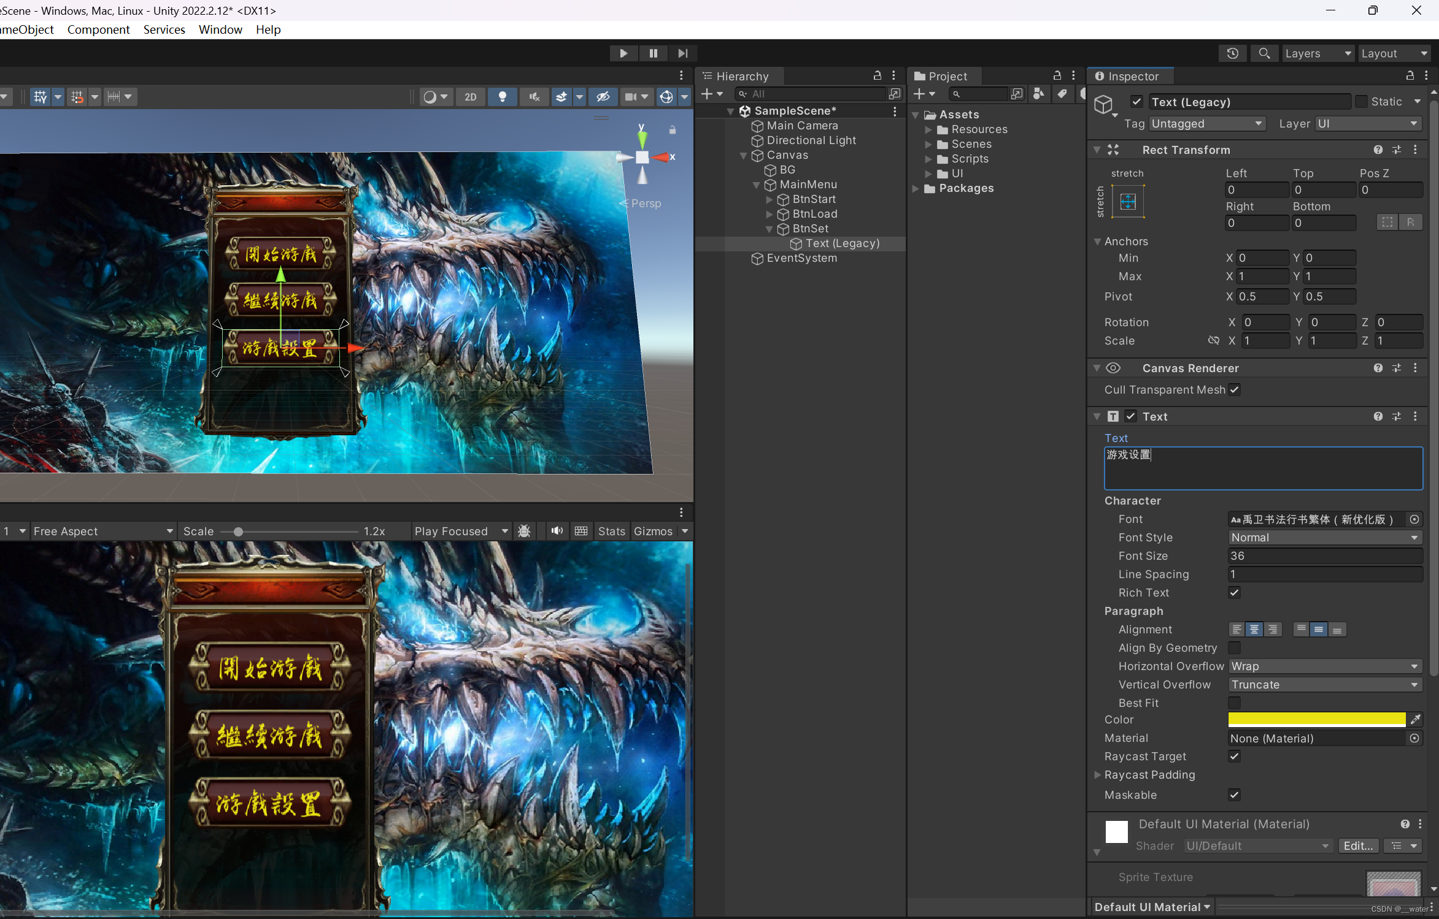Open Font Style Normal dropdown
The width and height of the screenshot is (1439, 919).
point(1325,538)
